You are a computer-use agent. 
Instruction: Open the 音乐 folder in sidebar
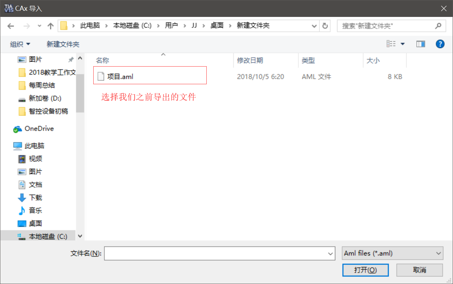(x=35, y=211)
